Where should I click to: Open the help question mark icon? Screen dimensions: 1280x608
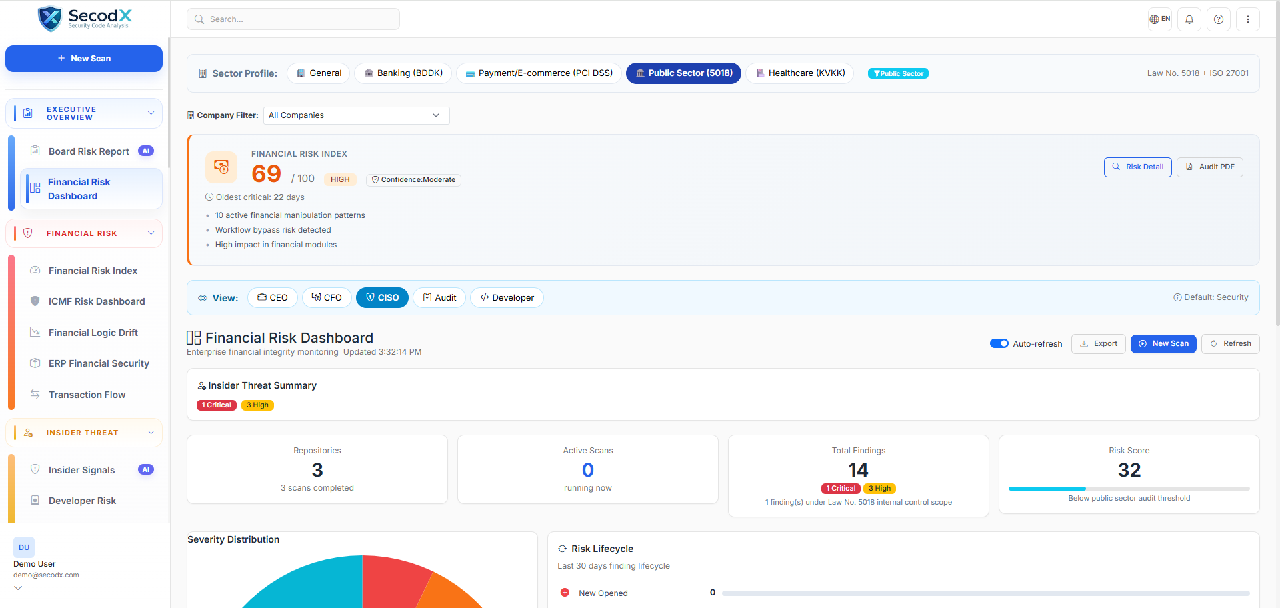point(1219,19)
